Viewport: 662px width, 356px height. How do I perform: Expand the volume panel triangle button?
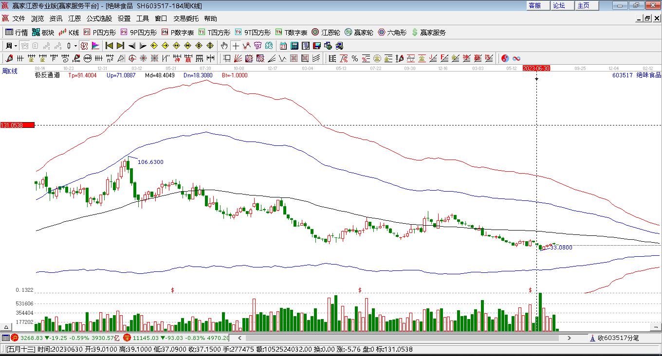click(7, 327)
